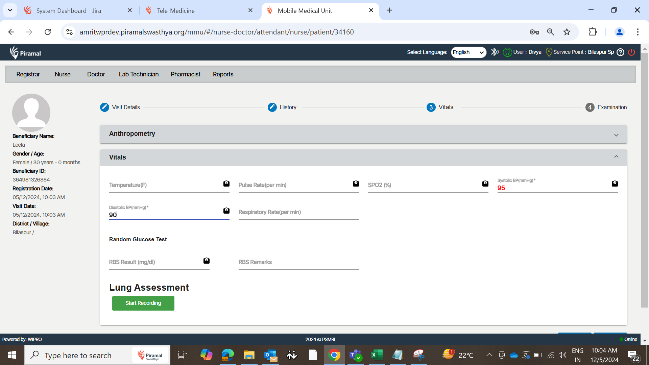
Task: Click the browser zoom magnifier icon
Action: [x=551, y=32]
